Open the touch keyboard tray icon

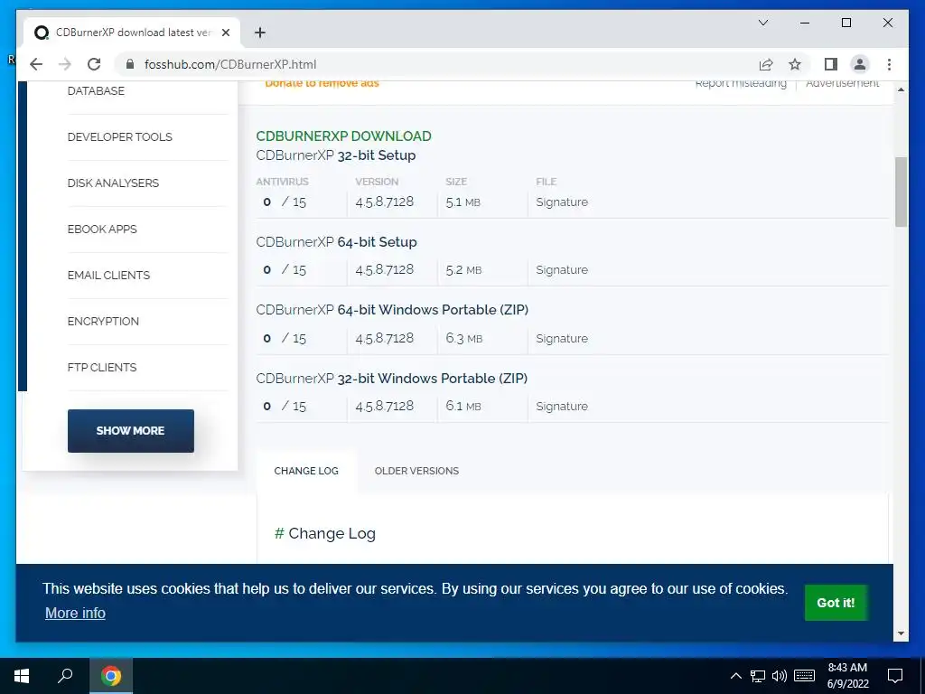coord(804,676)
